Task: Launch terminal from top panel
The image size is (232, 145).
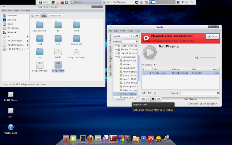Action: [x=53, y=2]
